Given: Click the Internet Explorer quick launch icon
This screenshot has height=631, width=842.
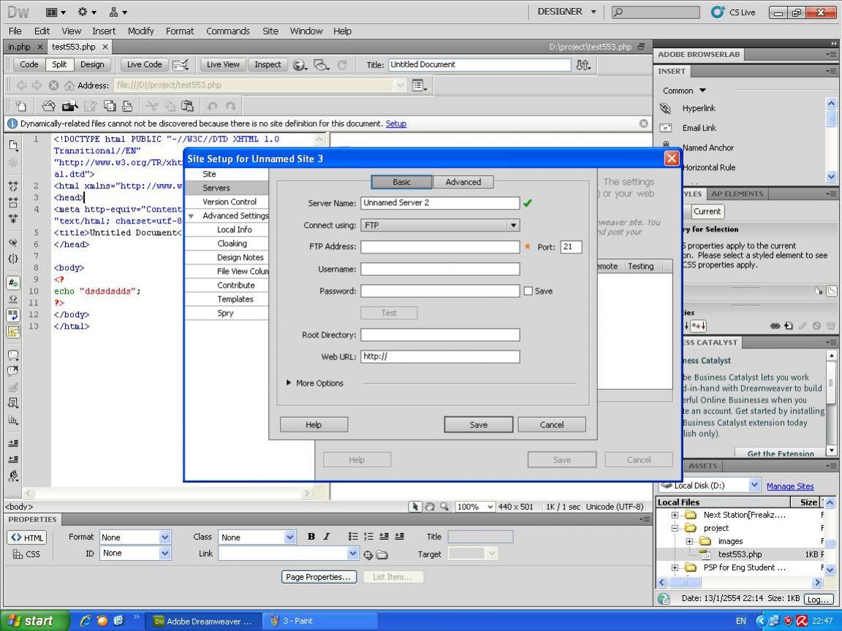Looking at the screenshot, I should (x=86, y=621).
